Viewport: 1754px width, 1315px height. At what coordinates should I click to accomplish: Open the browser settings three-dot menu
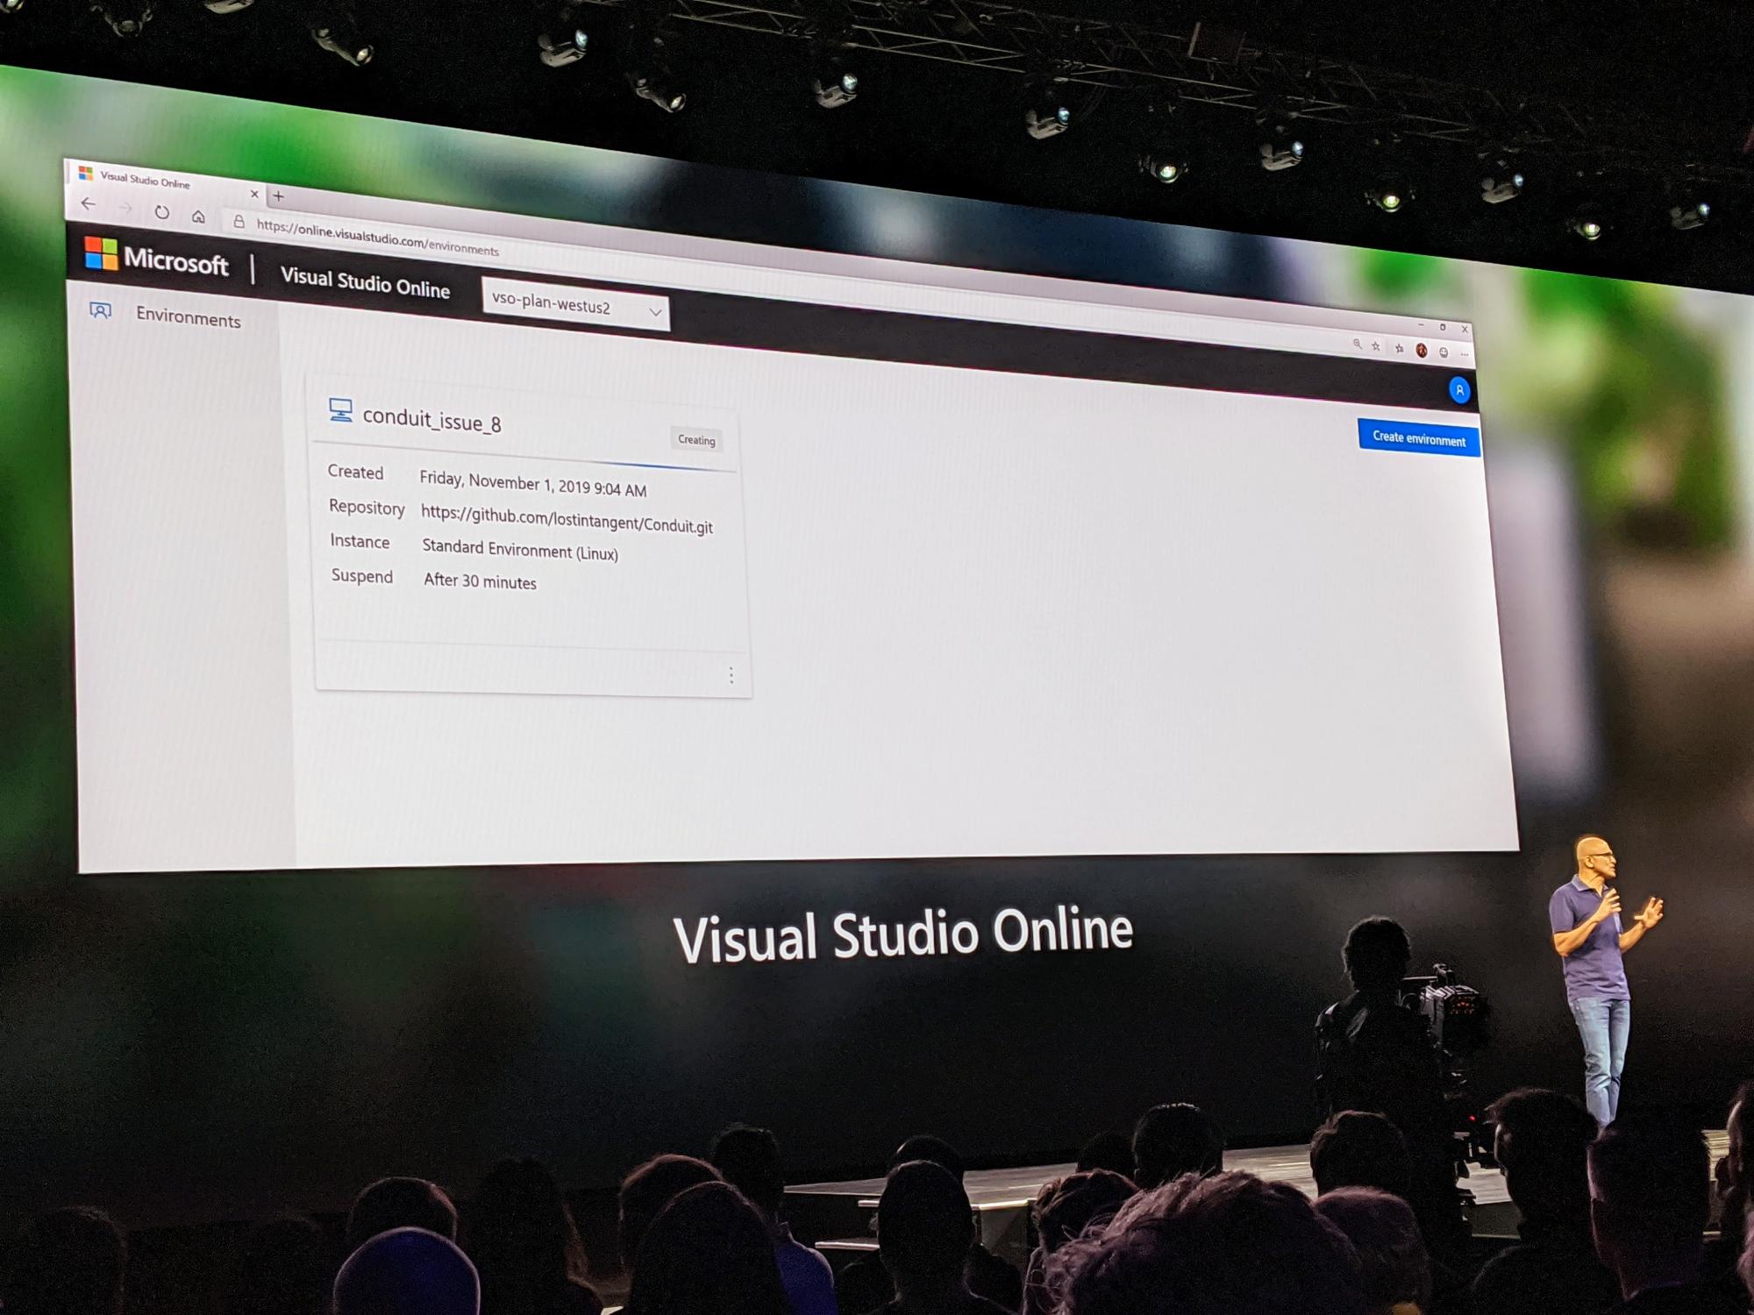[1465, 354]
